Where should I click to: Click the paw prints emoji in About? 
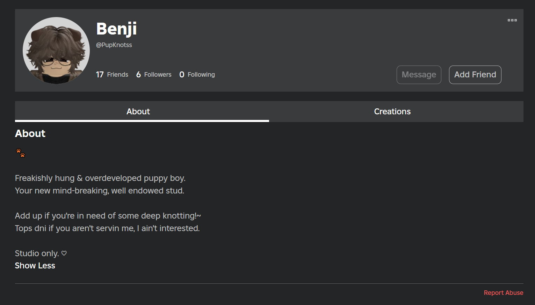(20, 153)
